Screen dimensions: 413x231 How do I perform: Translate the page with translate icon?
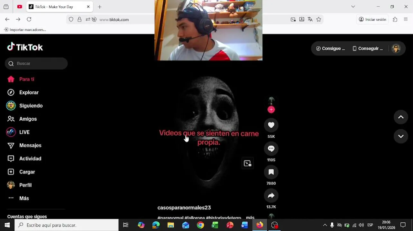pos(310,20)
